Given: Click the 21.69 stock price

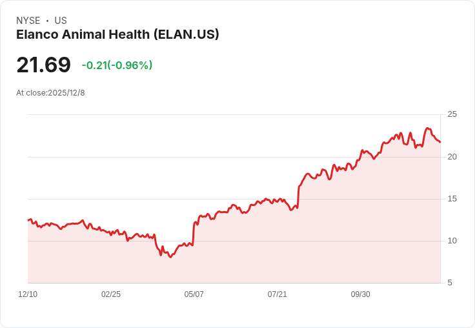Looking at the screenshot, I should point(43,65).
